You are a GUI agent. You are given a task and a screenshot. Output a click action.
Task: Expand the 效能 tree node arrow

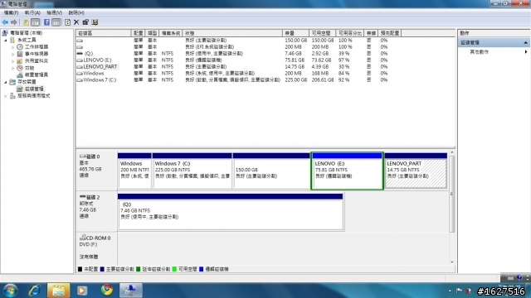(13, 68)
